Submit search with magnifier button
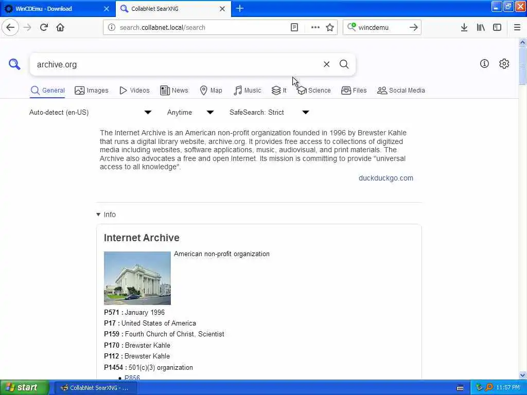 344,64
